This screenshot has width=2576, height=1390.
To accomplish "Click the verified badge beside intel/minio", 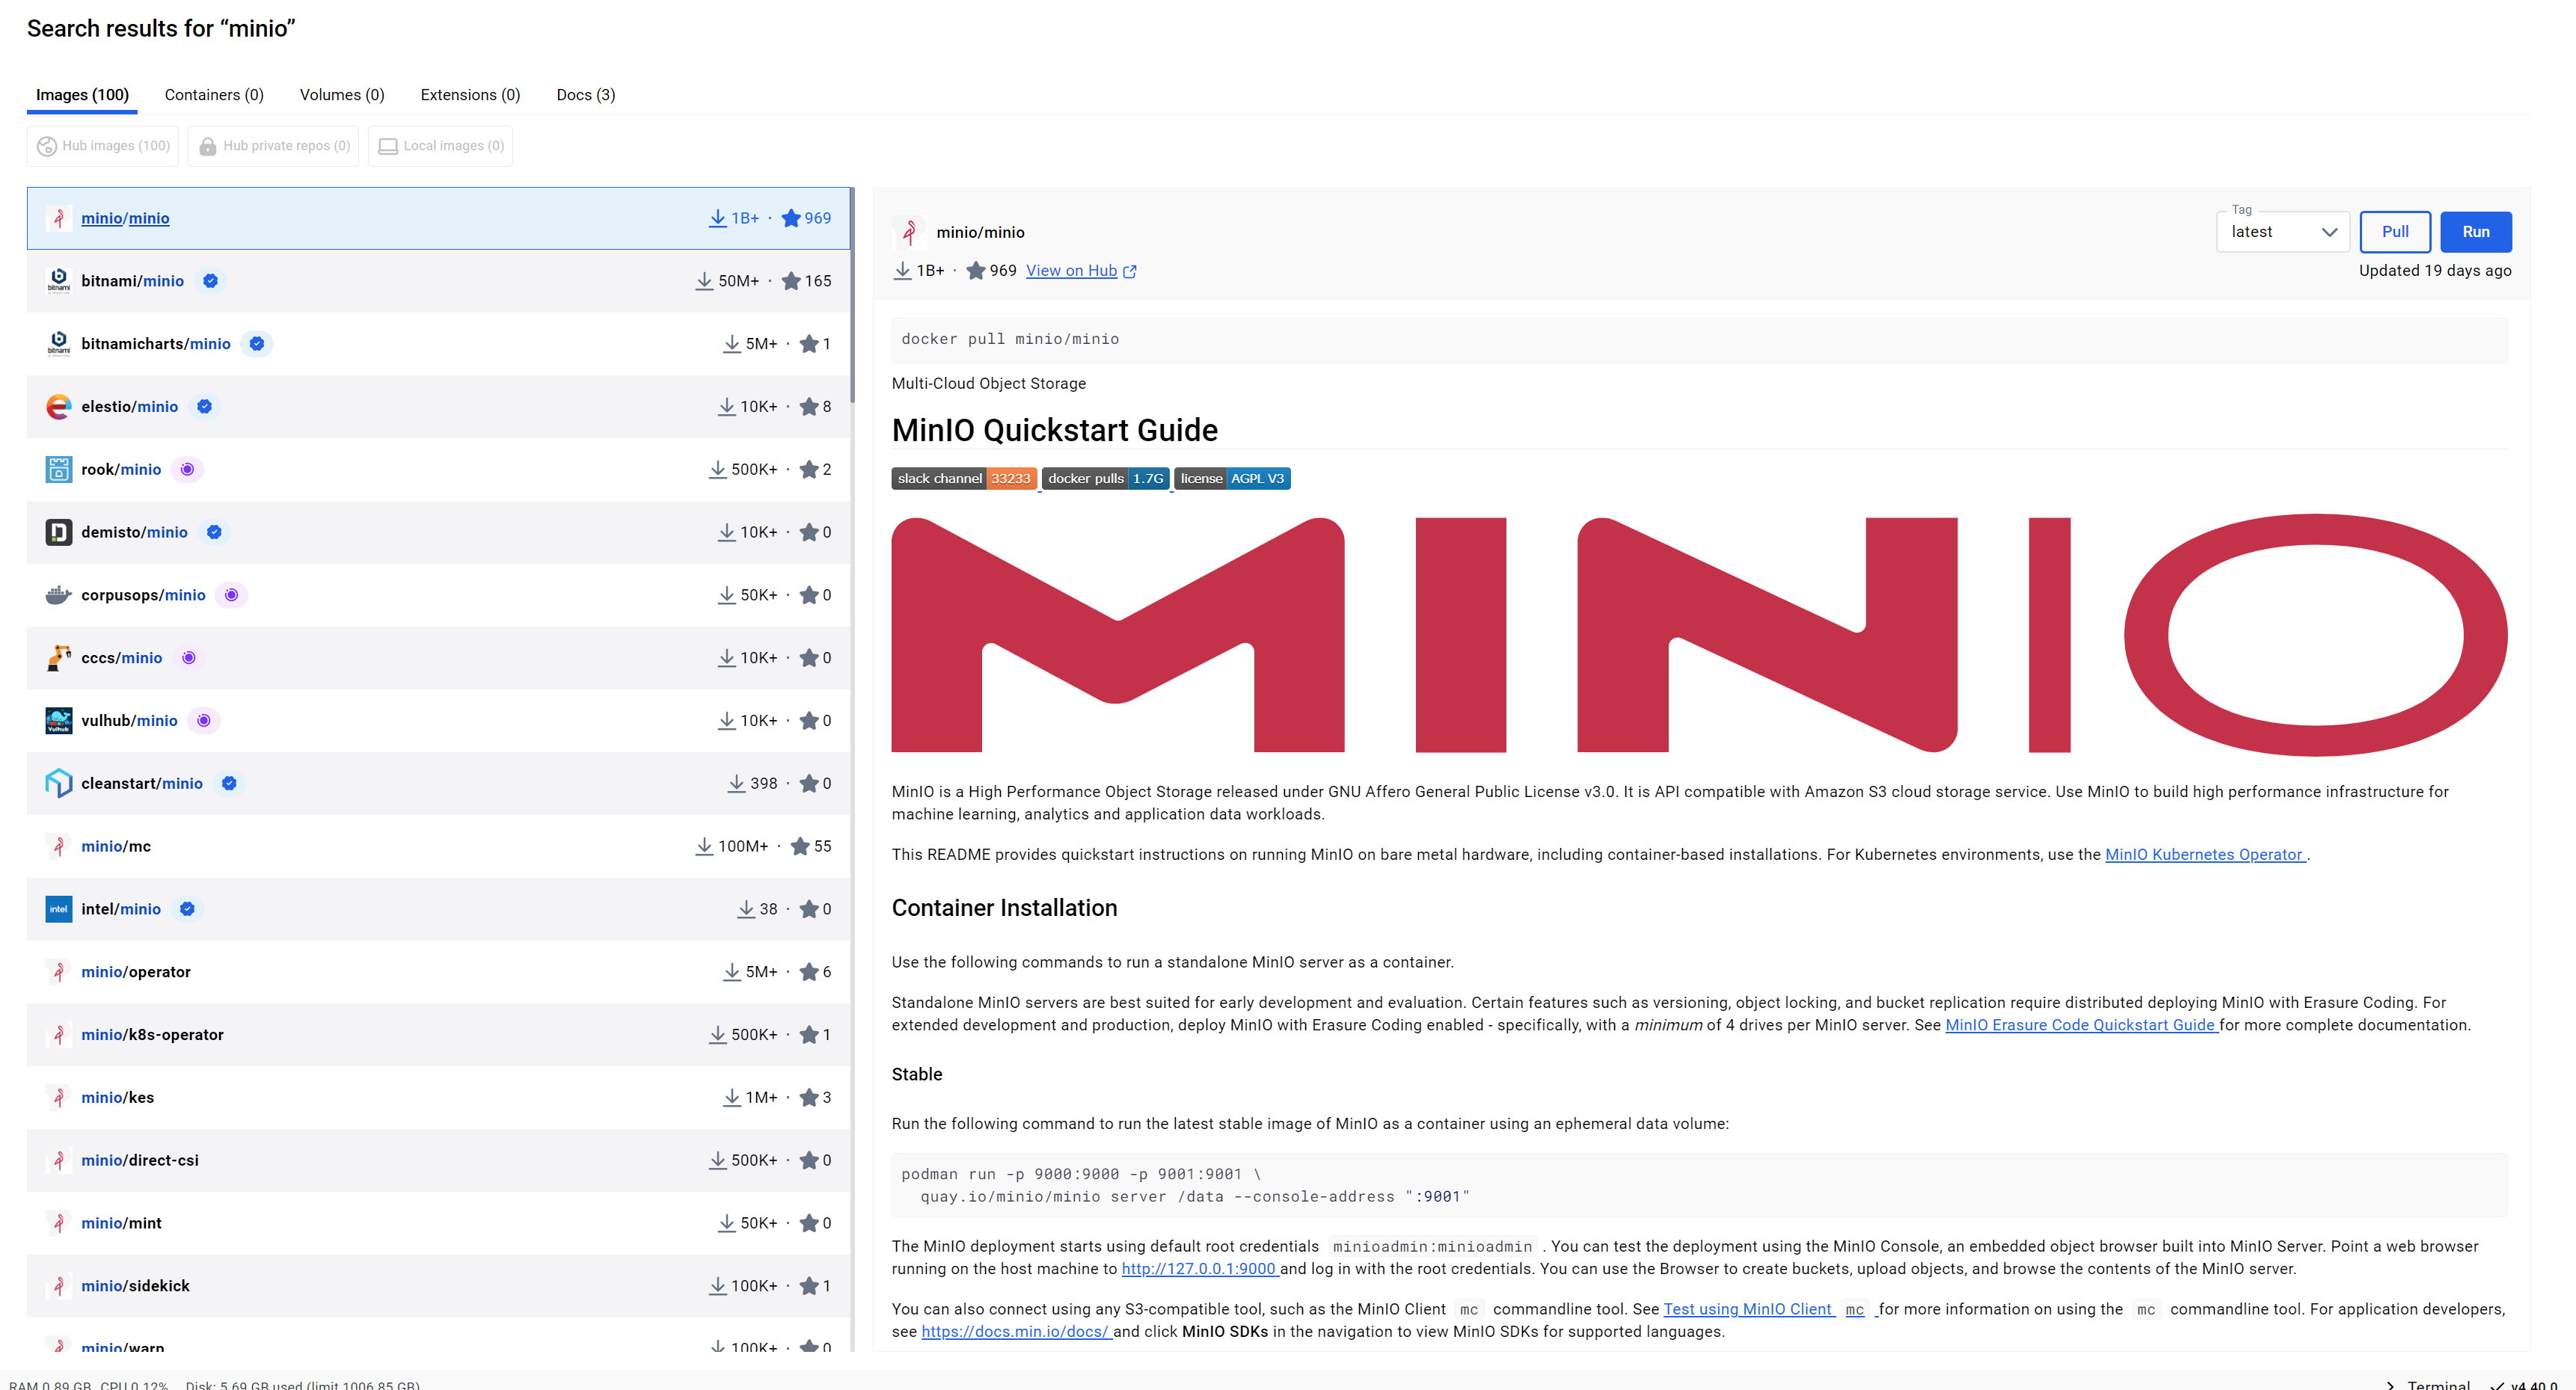I will coord(187,909).
